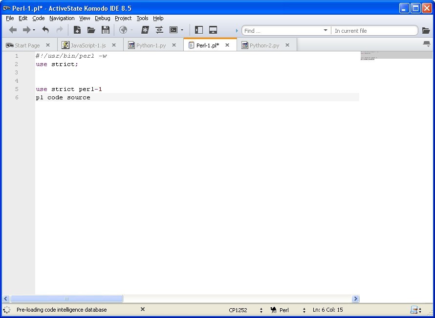The width and height of the screenshot is (435, 318).
Task: Click the horizontal scrollbar left arrow
Action: pos(6,299)
